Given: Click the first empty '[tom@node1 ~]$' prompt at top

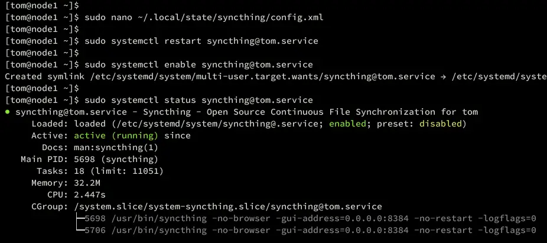Looking at the screenshot, I should pos(42,5).
